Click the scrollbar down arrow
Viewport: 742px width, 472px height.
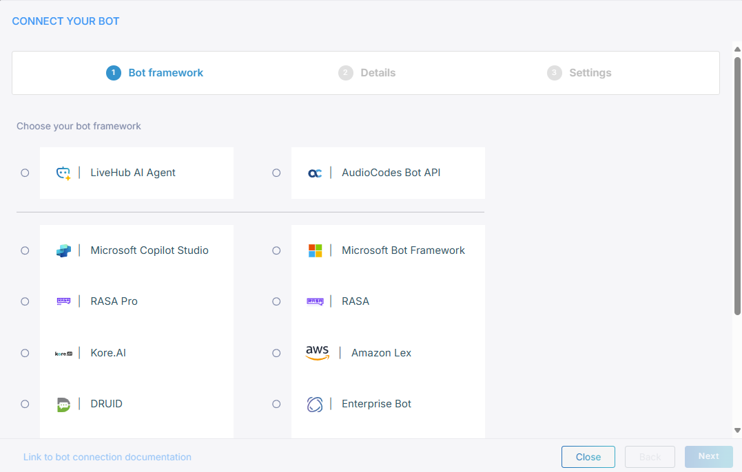[x=737, y=430]
